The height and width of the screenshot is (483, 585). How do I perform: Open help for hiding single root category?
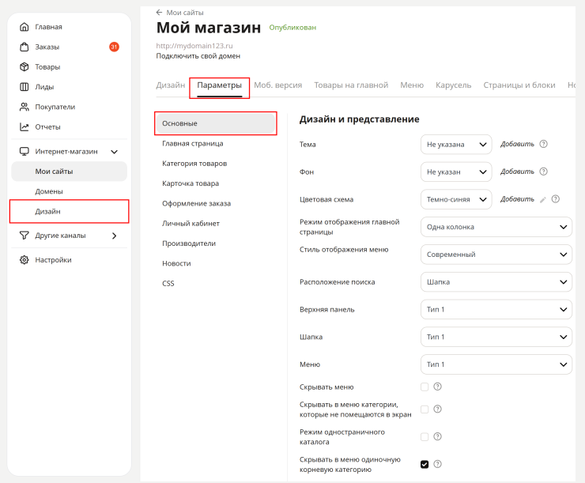click(438, 464)
